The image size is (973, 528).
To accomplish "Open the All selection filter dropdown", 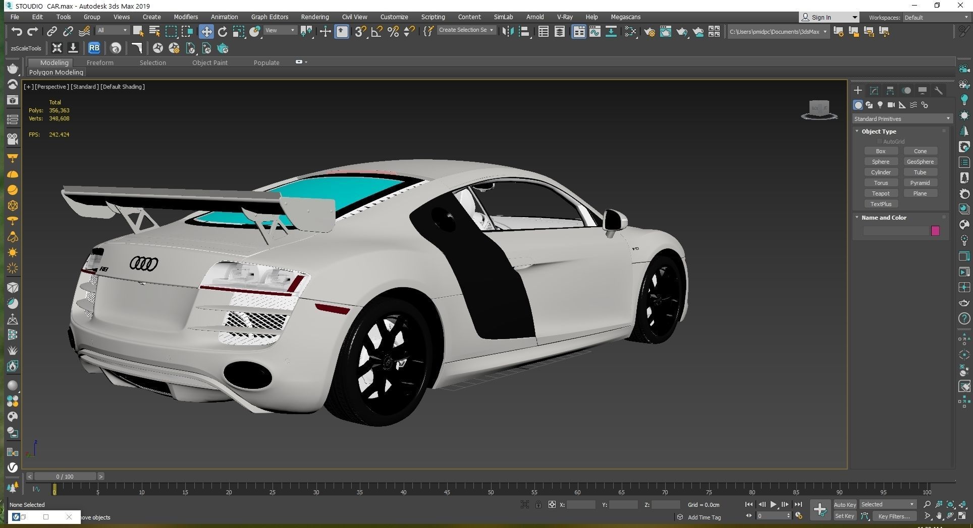I will 113,30.
